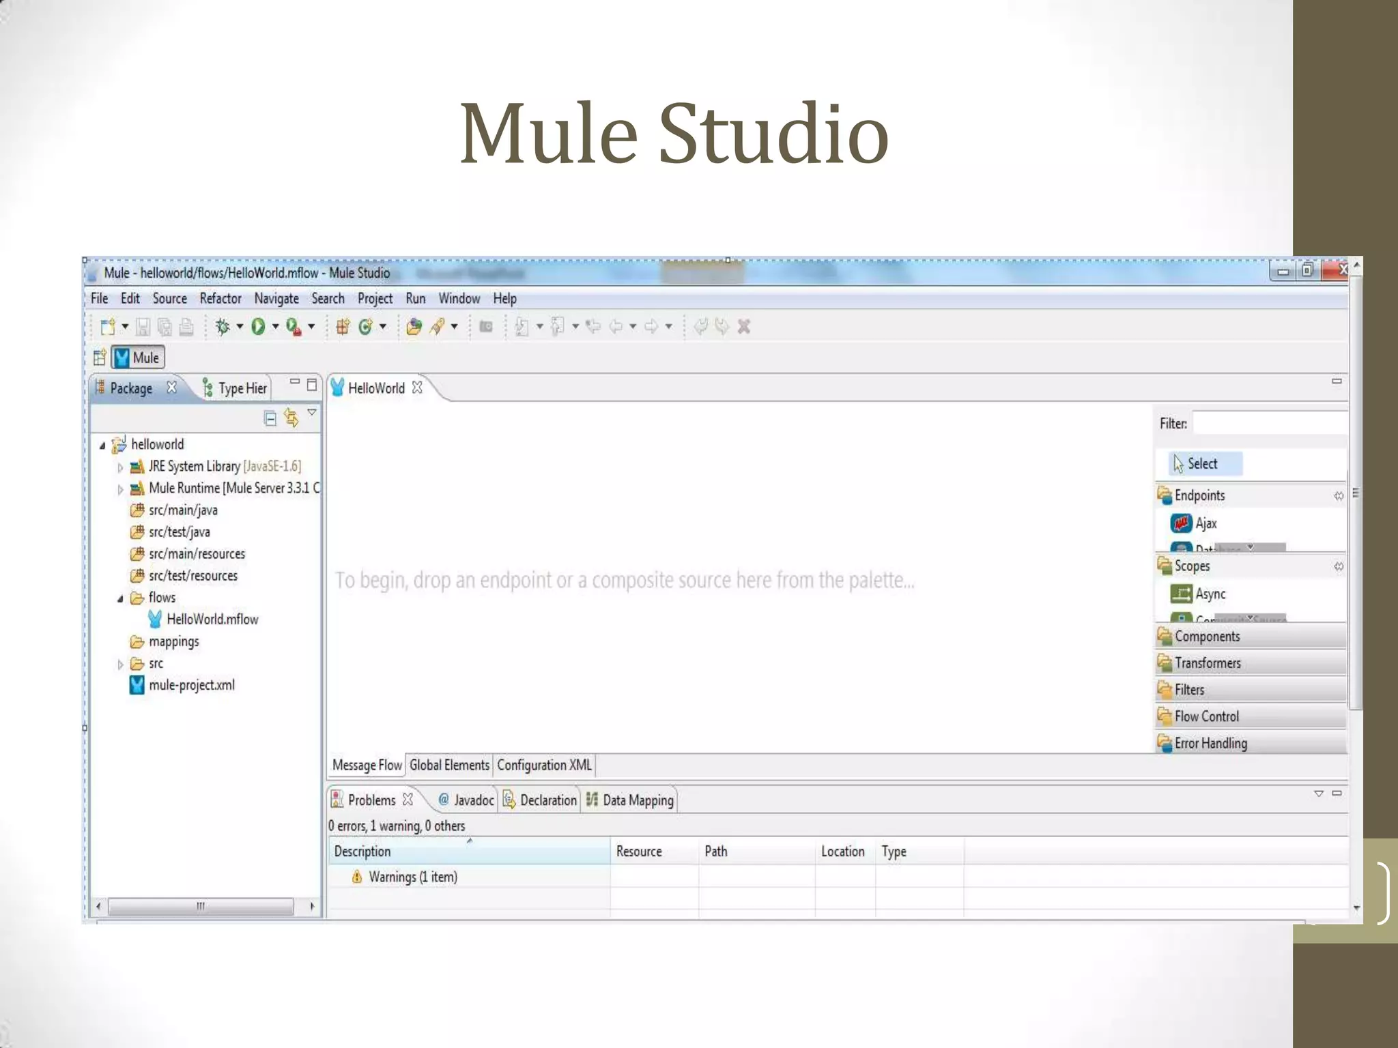Viewport: 1398px width, 1048px height.
Task: Open the File menu
Action: click(x=99, y=298)
